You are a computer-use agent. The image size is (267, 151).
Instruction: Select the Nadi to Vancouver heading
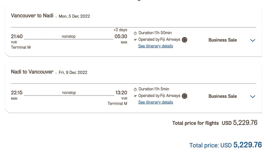click(32, 72)
